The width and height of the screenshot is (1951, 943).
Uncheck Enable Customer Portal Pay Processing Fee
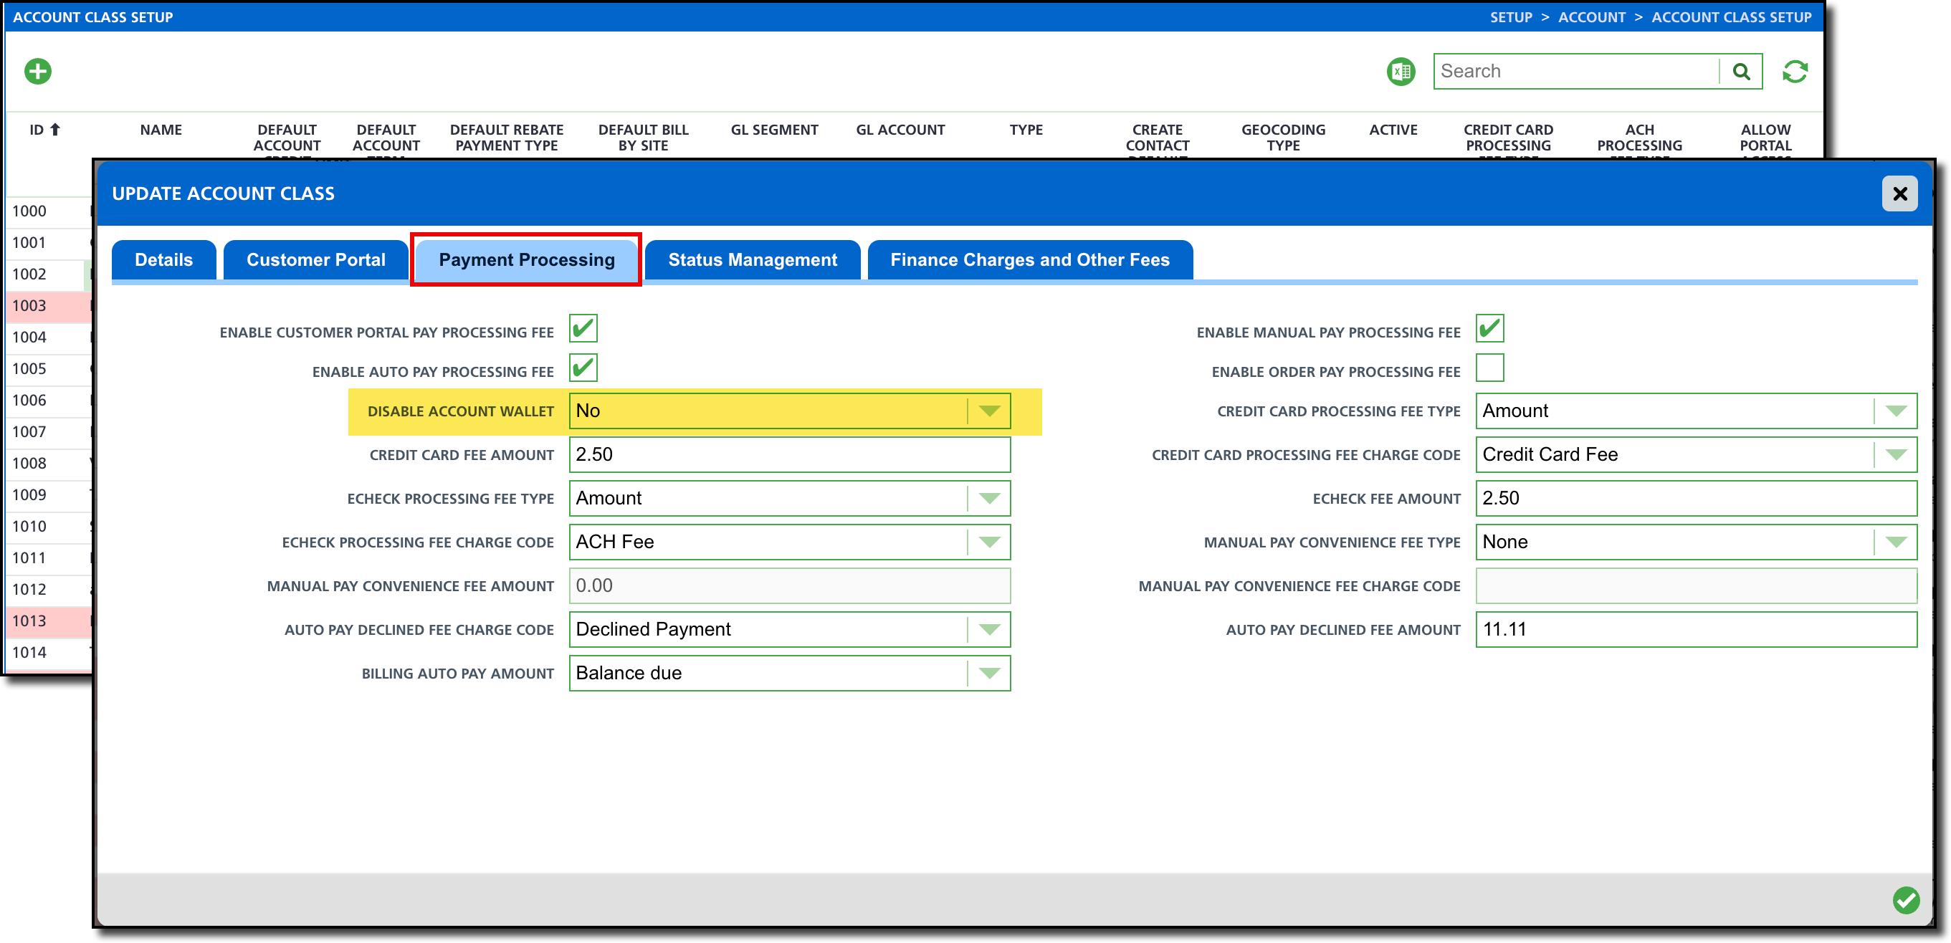[x=583, y=329]
